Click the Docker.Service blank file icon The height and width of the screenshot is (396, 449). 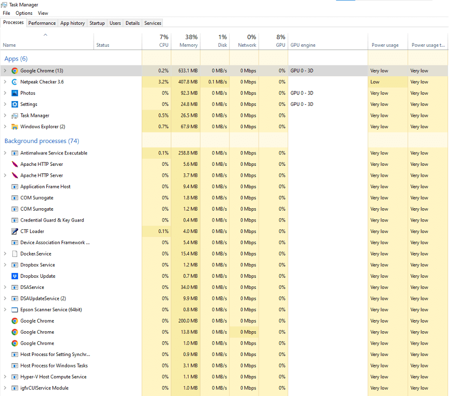coord(15,254)
